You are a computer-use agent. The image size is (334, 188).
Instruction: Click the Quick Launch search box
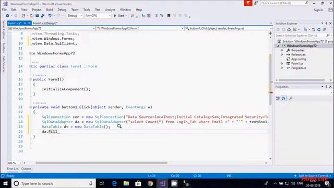point(285,3)
